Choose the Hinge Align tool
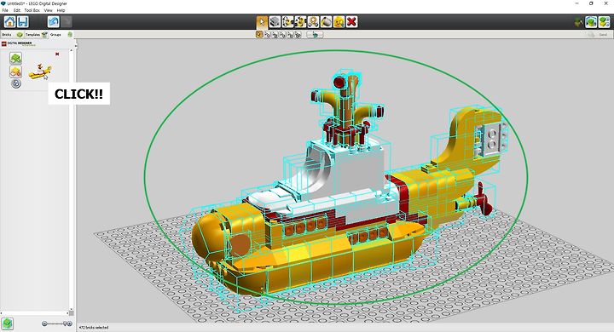614x332 pixels. click(300, 22)
